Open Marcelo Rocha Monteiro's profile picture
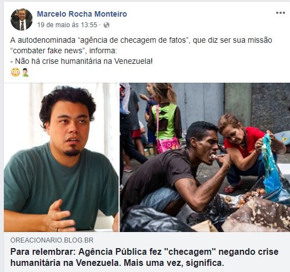290x272 pixels. point(22,19)
